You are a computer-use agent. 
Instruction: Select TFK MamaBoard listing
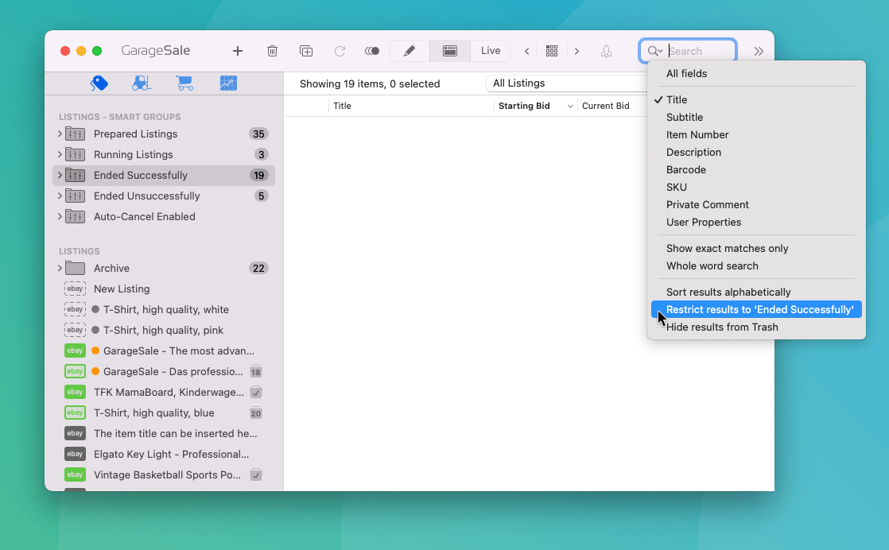[x=164, y=392]
